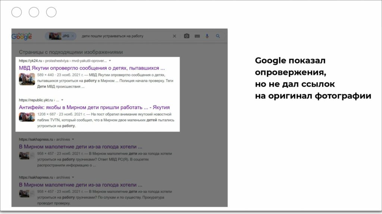Click snippet text '589 × 440 · 23 нояб. 2021 г.'

point(60,75)
